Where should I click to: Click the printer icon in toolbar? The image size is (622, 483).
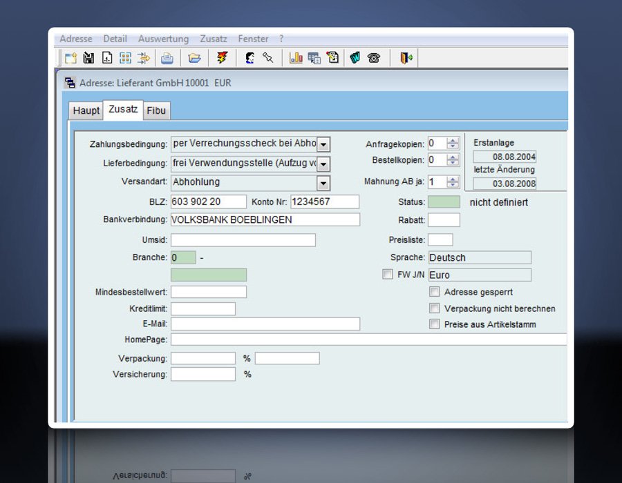[x=167, y=58]
